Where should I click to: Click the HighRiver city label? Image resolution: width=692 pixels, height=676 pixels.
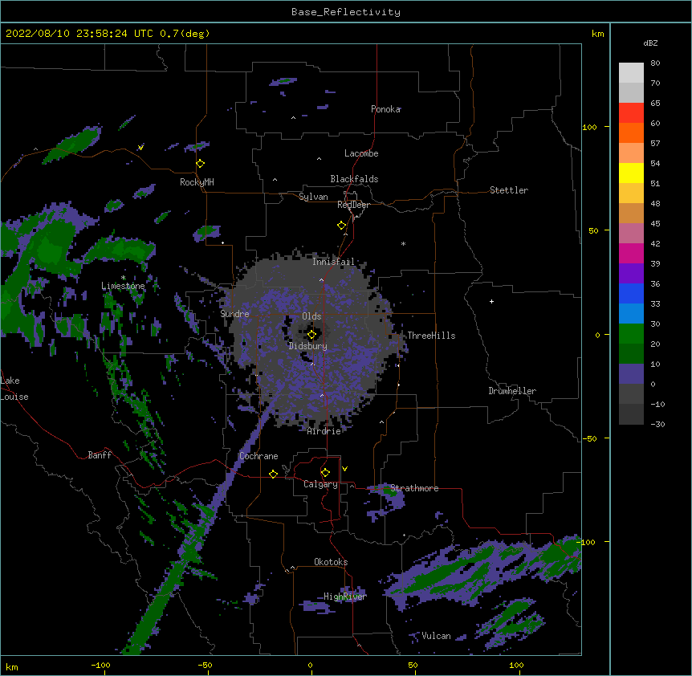pos(345,597)
